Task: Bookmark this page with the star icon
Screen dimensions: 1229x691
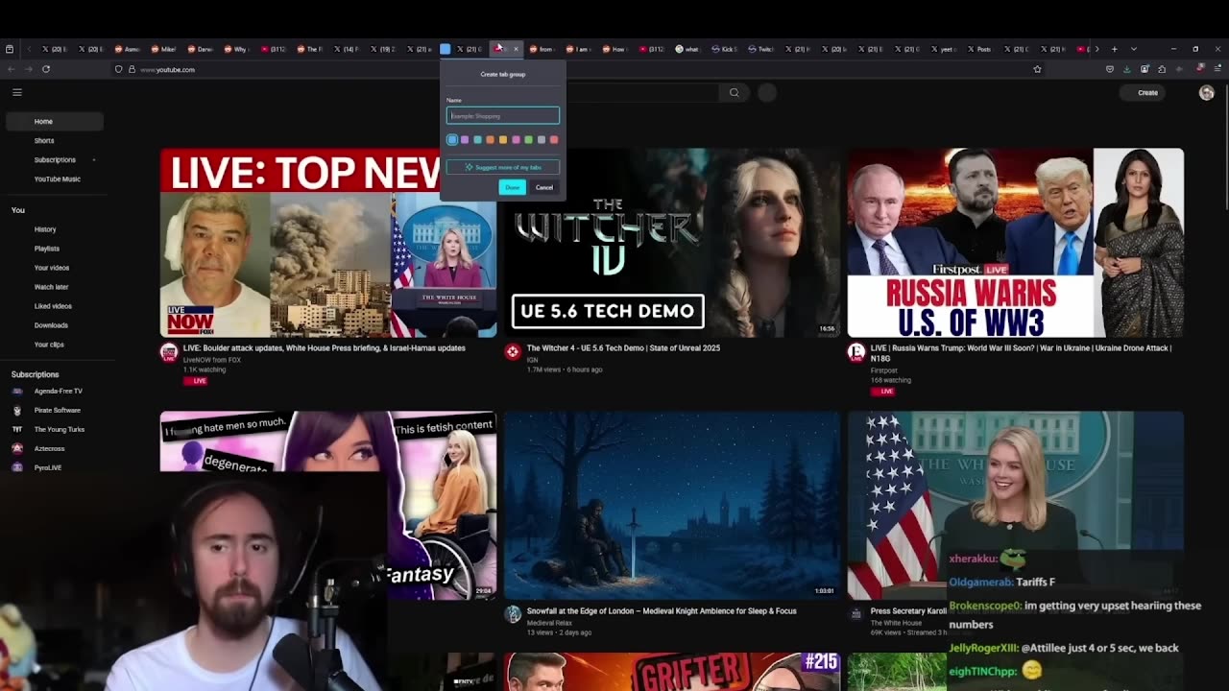Action: [x=1037, y=69]
